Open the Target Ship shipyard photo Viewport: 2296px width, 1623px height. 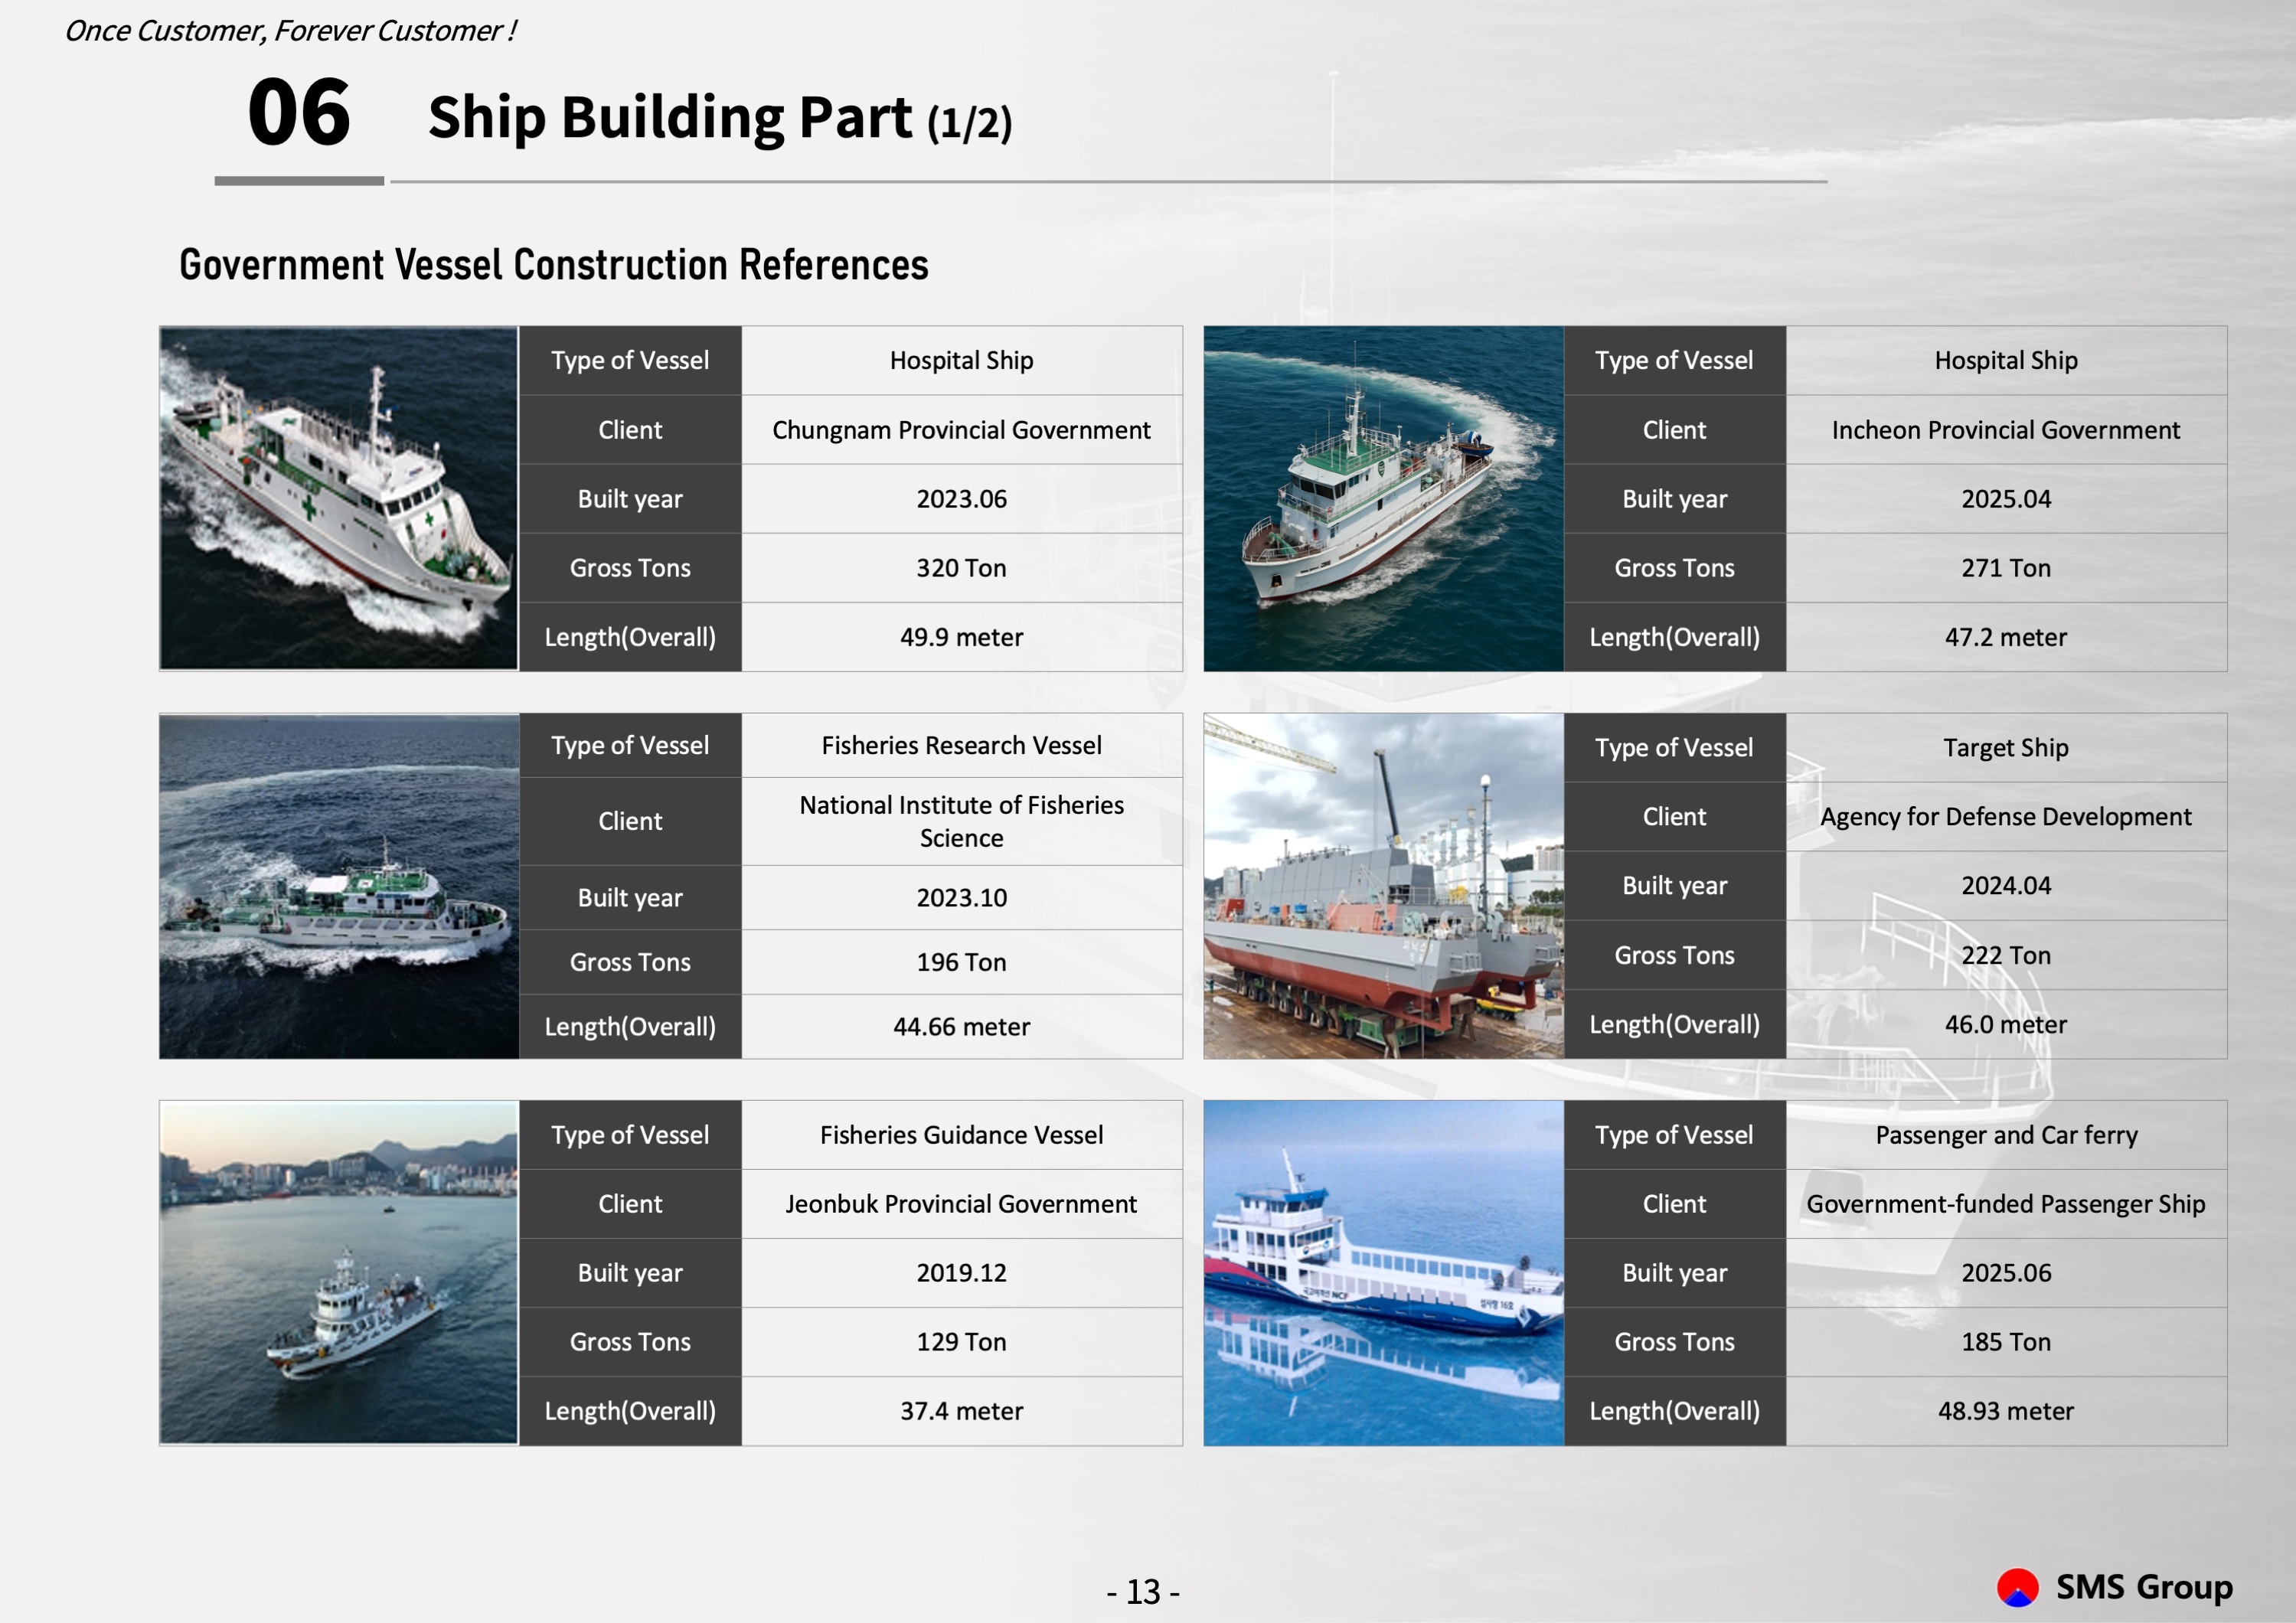pos(1383,885)
